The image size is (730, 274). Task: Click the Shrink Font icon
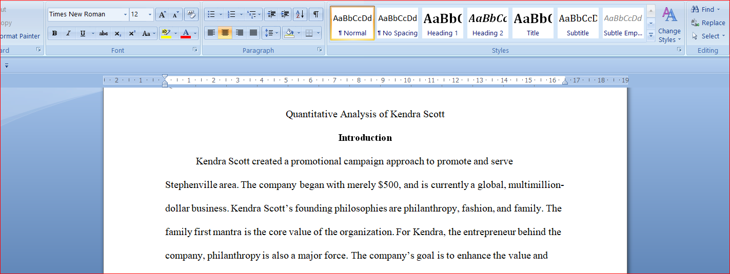[175, 14]
